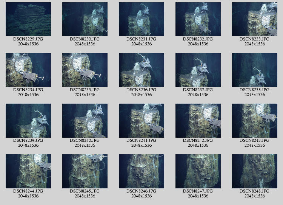
Task: Select image thumbnail DSCN8245.JPG
Action: 85,171
